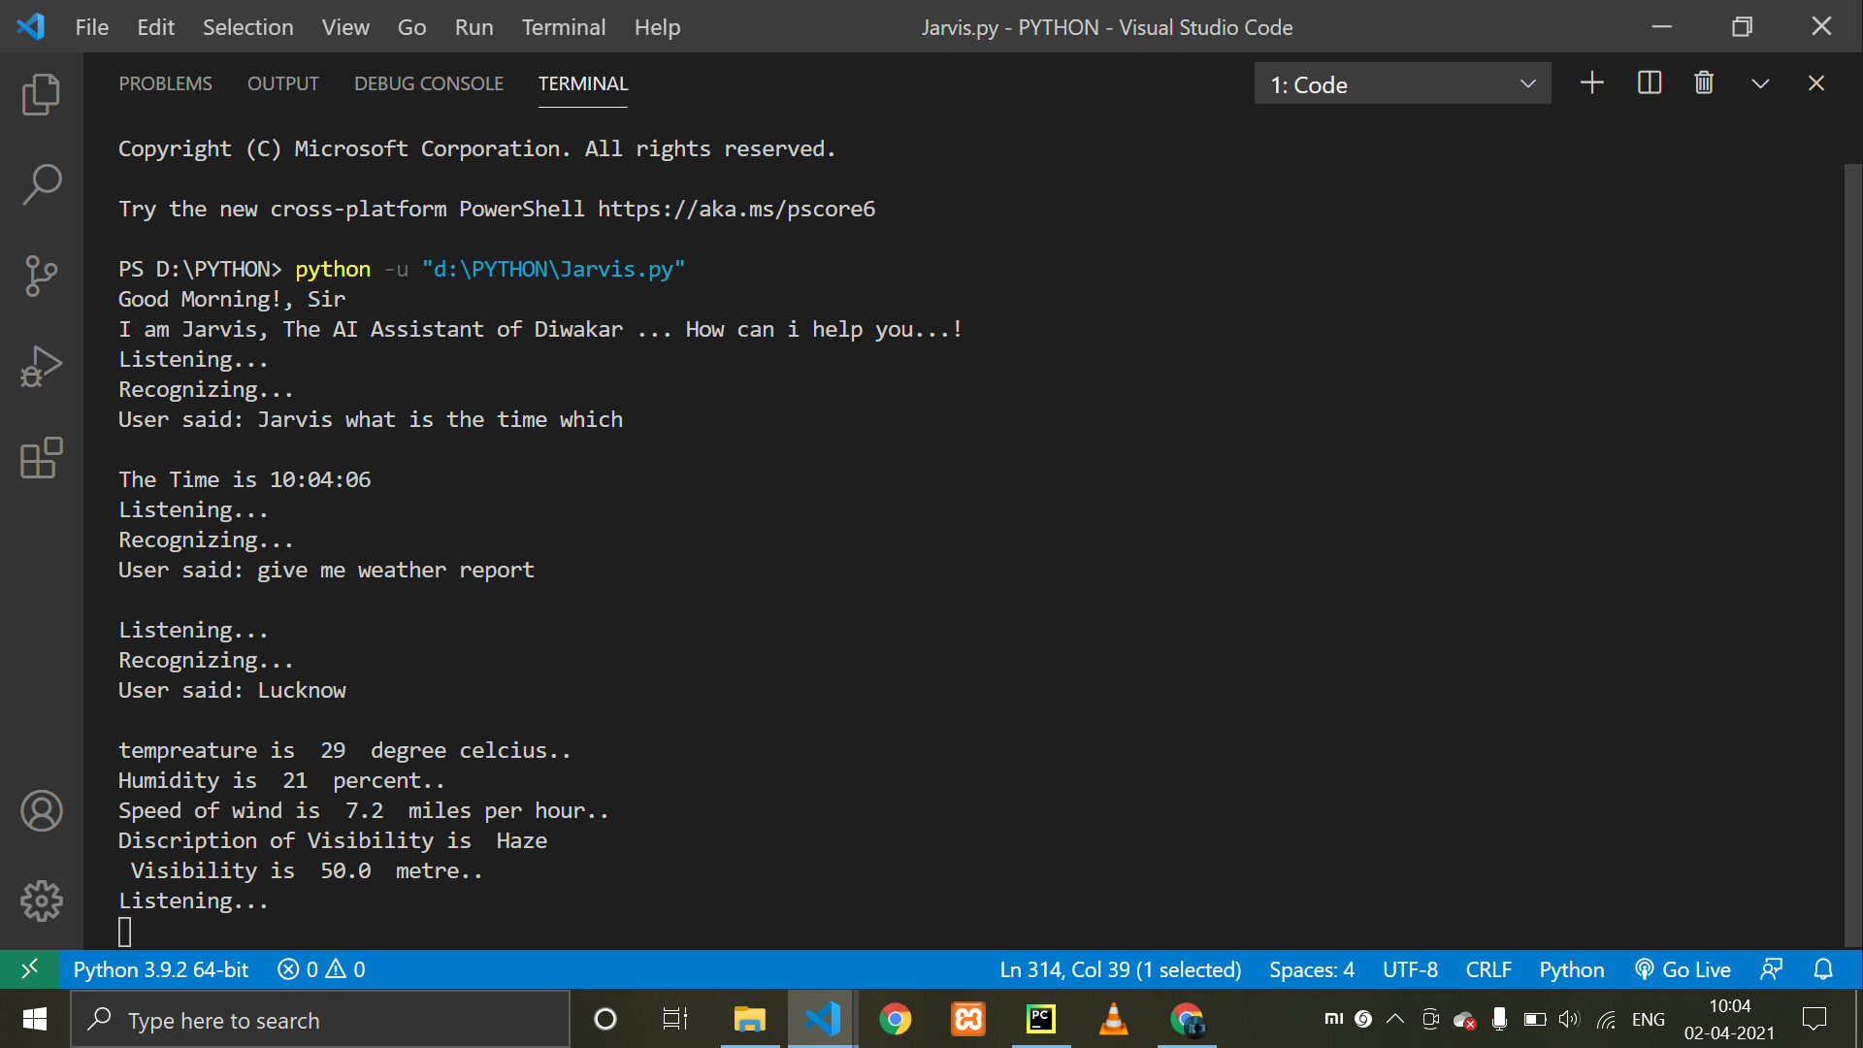Click microphone tray icon
This screenshot has width=1863, height=1048.
pyautogui.click(x=1499, y=1019)
